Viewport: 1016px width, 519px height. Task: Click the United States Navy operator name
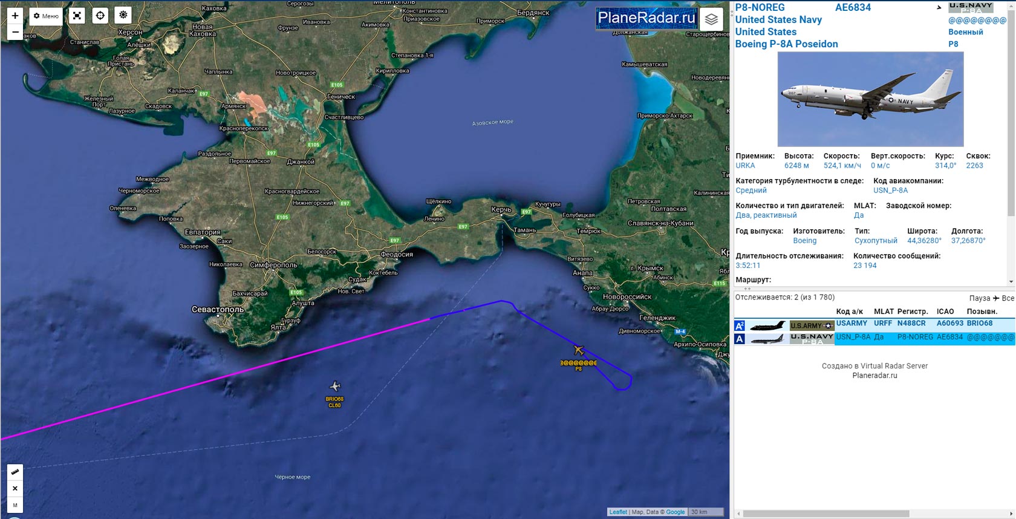(778, 19)
